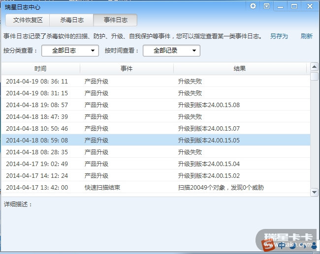Select row 2014-04-18 10: 50: 46
The width and height of the screenshot is (320, 254).
156,129
